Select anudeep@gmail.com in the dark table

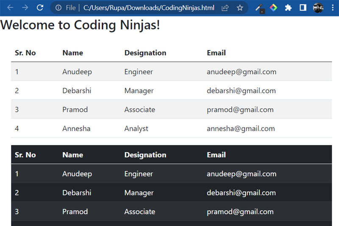coord(242,174)
